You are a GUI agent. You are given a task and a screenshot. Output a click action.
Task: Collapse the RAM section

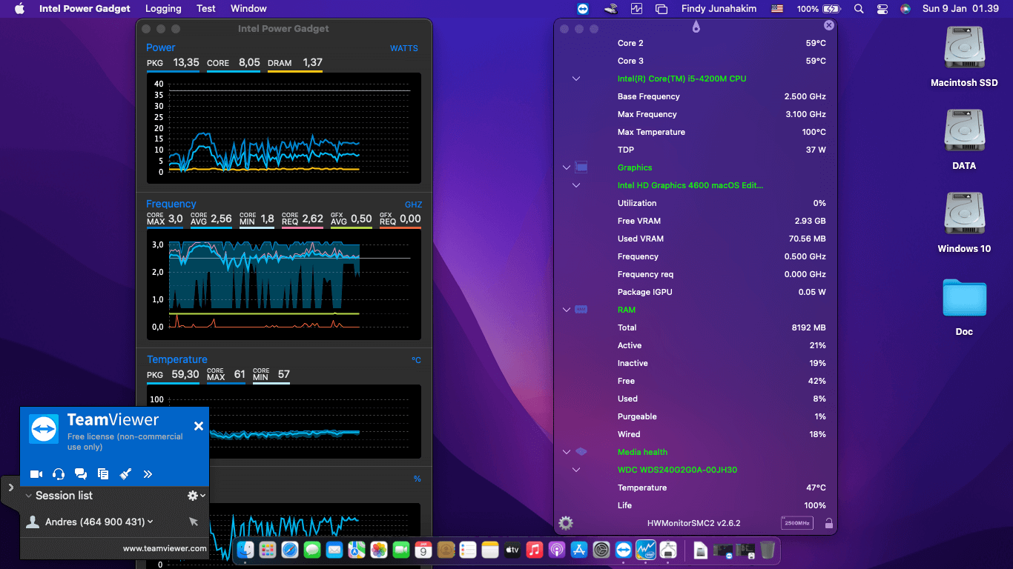[567, 310]
